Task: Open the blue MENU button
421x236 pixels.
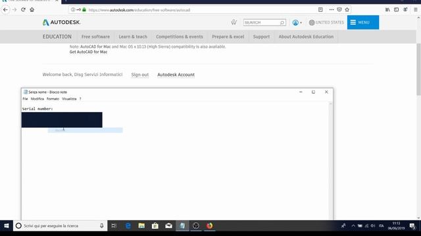Action: pyautogui.click(x=363, y=22)
